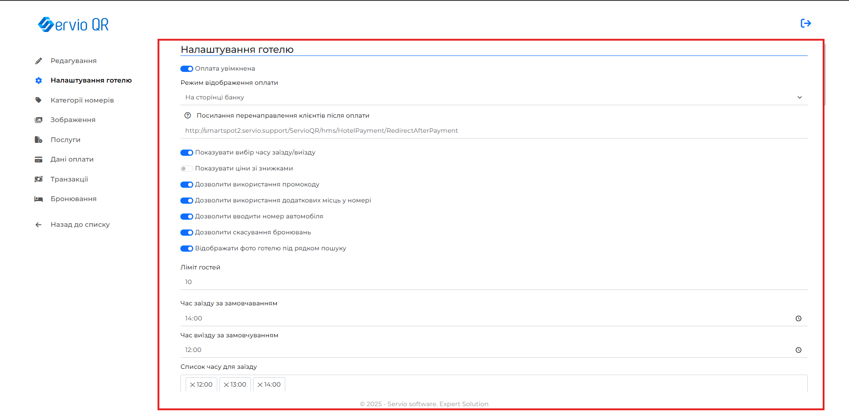Click the tag icon for Категорії номерів
Screen dimensions: 849x415
[x=39, y=100]
